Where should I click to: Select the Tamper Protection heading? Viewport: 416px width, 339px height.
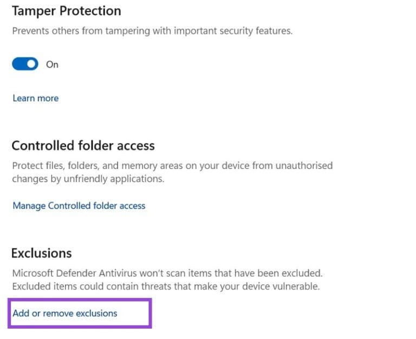click(x=66, y=10)
